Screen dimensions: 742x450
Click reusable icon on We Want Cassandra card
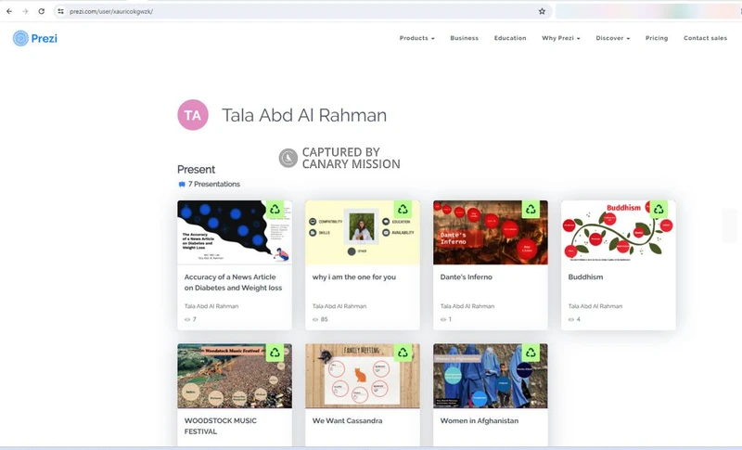point(403,353)
